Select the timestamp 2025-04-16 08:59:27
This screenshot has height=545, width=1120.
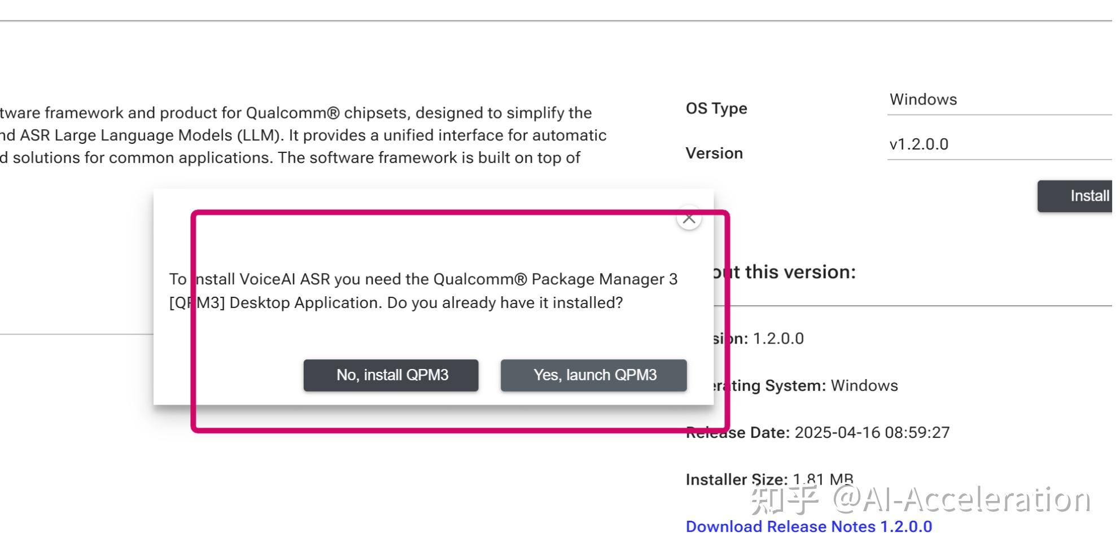click(872, 433)
